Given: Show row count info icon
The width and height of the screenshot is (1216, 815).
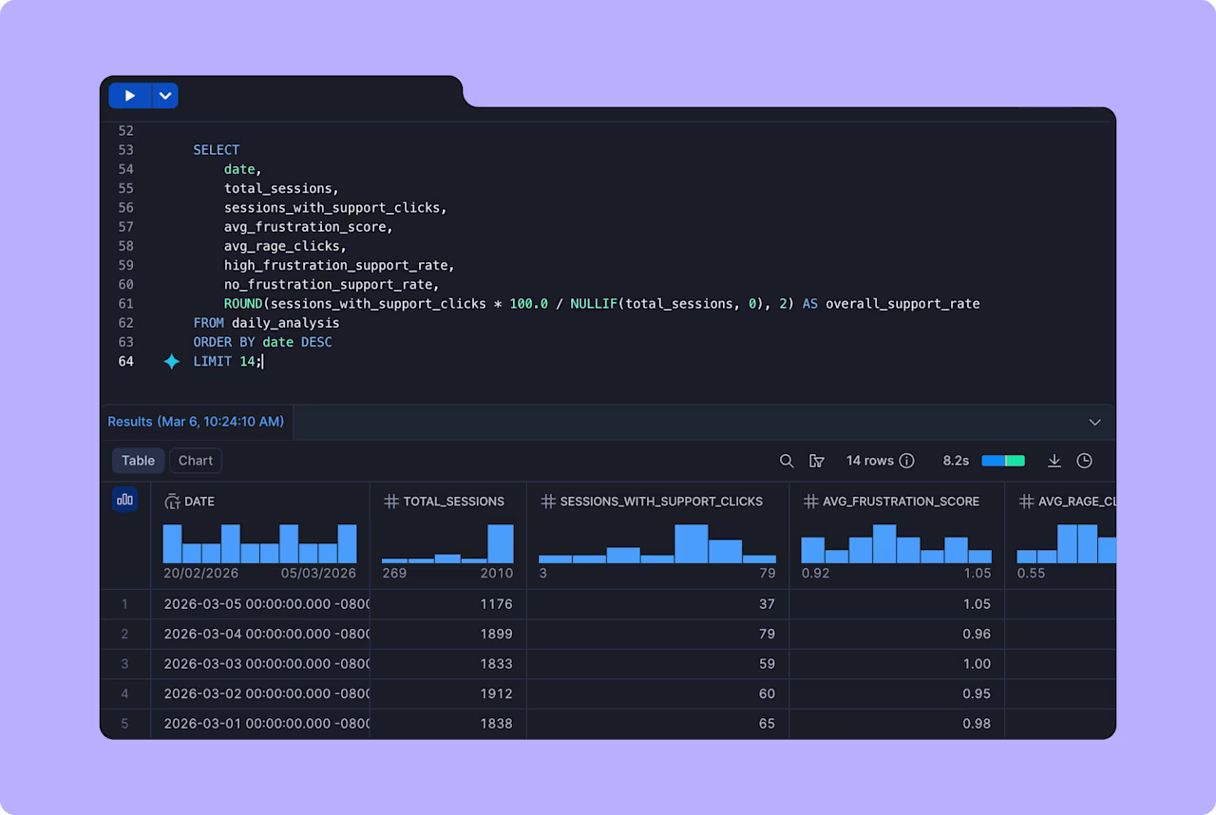Looking at the screenshot, I should point(907,461).
